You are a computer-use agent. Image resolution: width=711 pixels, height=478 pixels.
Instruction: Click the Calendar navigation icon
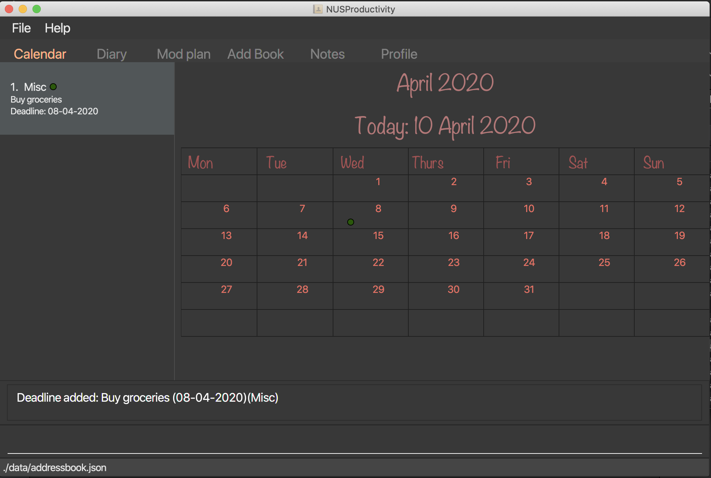click(40, 54)
